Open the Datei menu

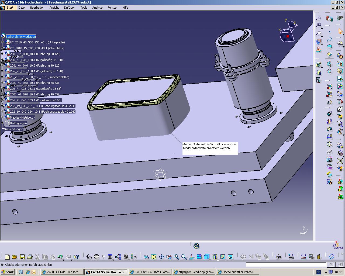click(x=22, y=8)
